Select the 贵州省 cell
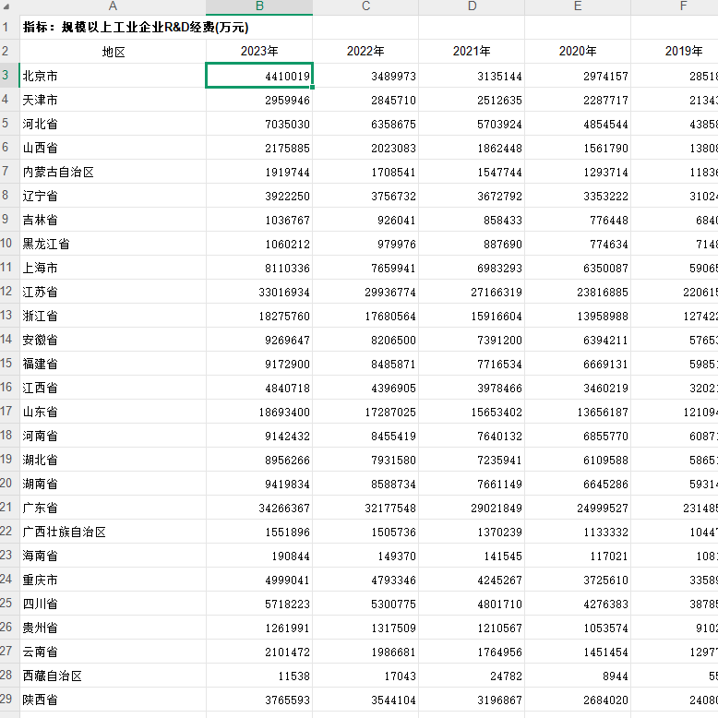718x718 pixels. [114, 628]
